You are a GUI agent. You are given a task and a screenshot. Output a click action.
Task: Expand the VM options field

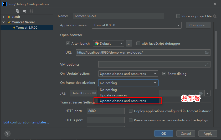point(207,65)
